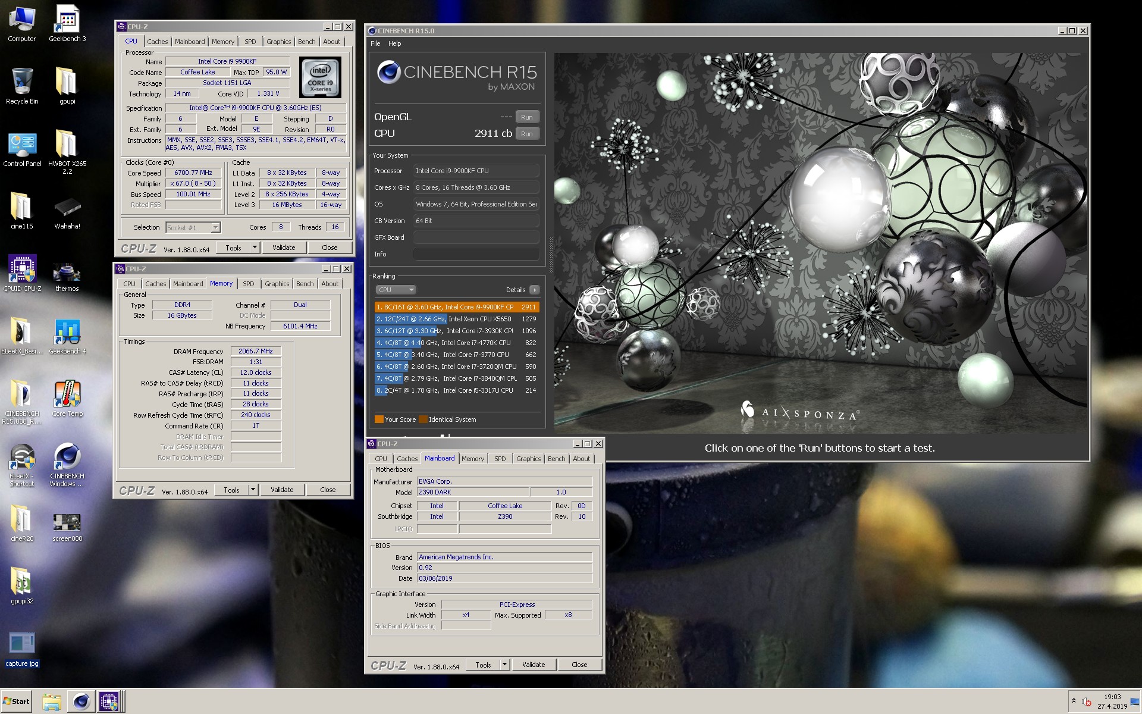Open the gpupi32 folder icon
The height and width of the screenshot is (714, 1142).
point(22,586)
